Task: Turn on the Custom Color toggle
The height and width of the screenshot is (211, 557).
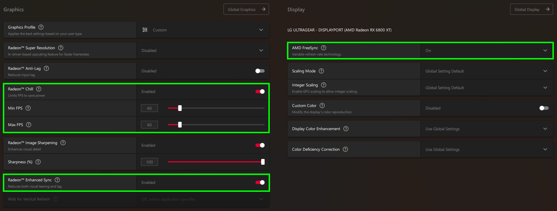Action: pos(544,108)
